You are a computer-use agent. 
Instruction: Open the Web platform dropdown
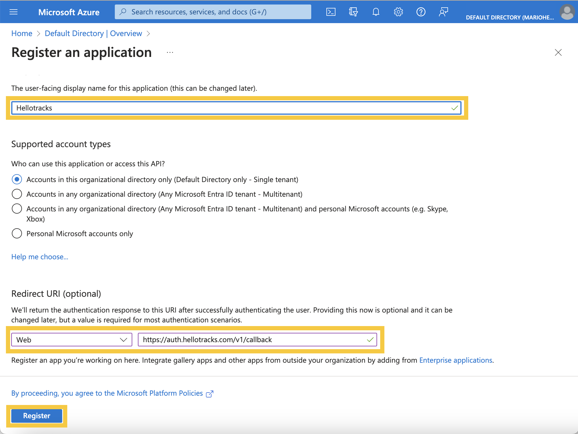click(x=71, y=340)
